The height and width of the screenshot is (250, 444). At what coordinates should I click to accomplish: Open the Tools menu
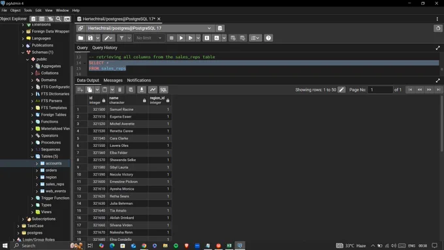coord(27,10)
